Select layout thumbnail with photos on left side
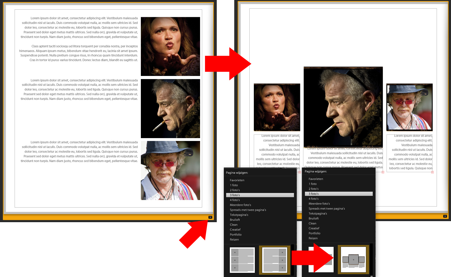The height and width of the screenshot is (277, 451). [x=242, y=260]
